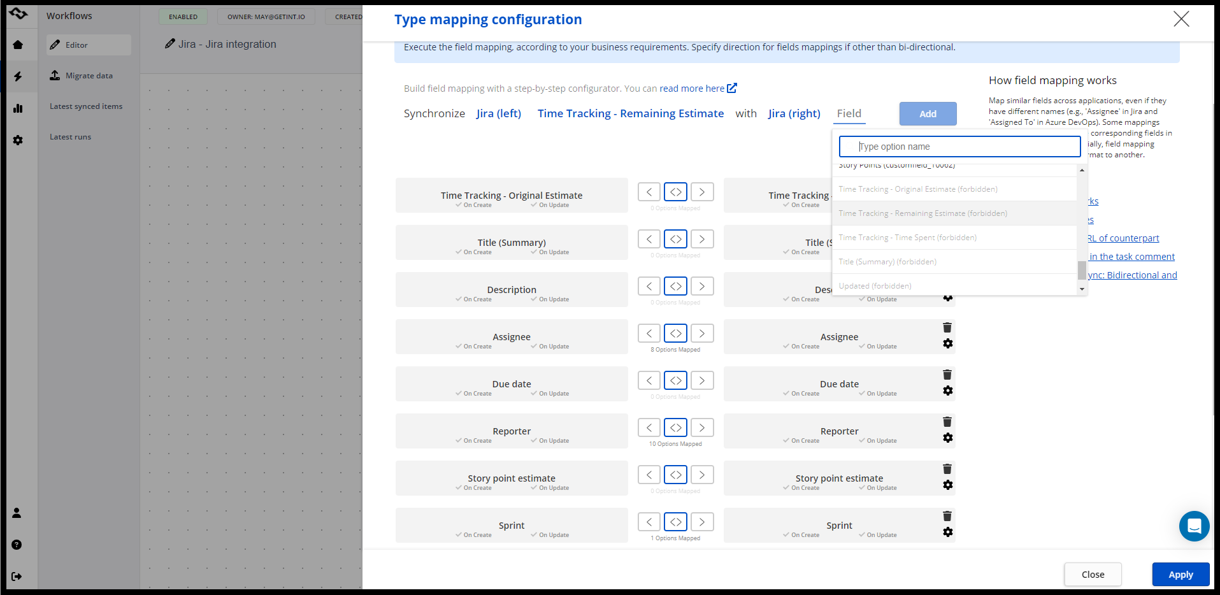Open settings gear for Reporter mapping
Image resolution: width=1220 pixels, height=595 pixels.
[948, 438]
